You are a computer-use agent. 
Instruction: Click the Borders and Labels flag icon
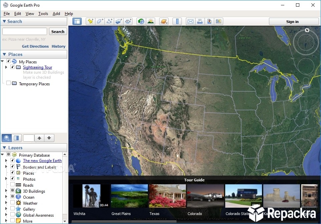[18, 167]
